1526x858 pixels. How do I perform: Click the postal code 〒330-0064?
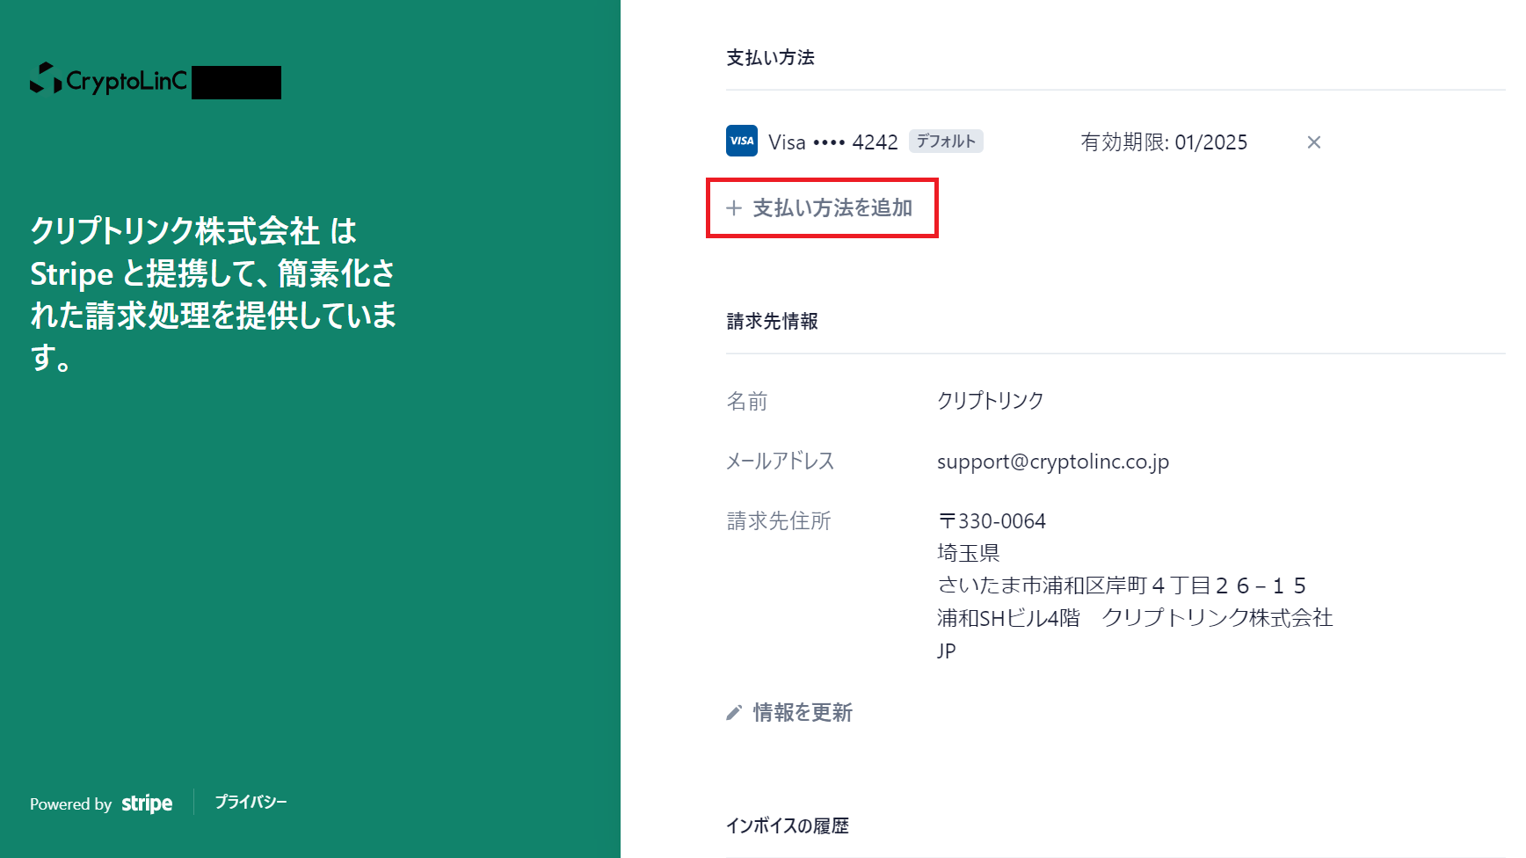[x=992, y=521]
